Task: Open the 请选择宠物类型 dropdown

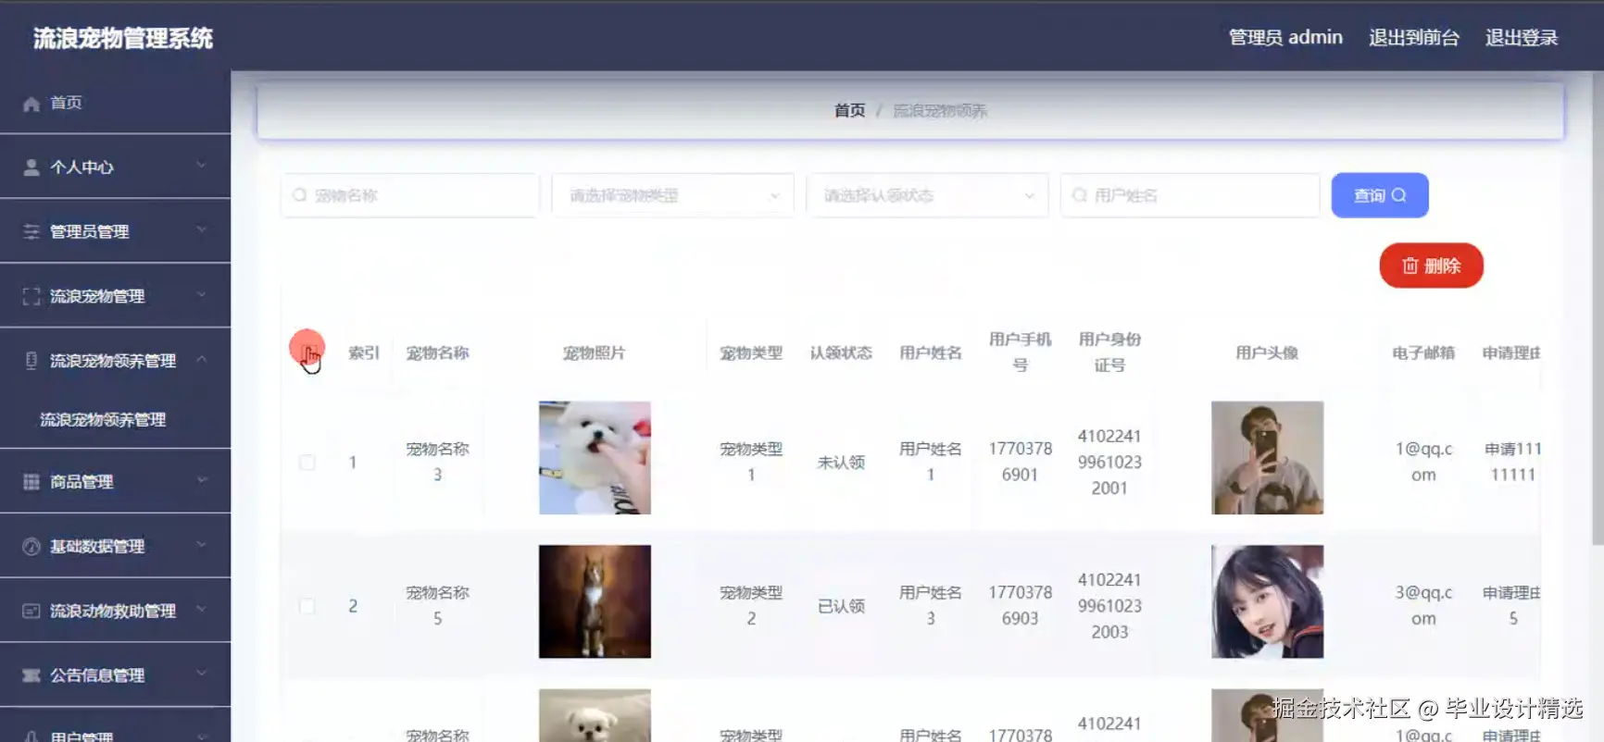Action: pos(673,195)
